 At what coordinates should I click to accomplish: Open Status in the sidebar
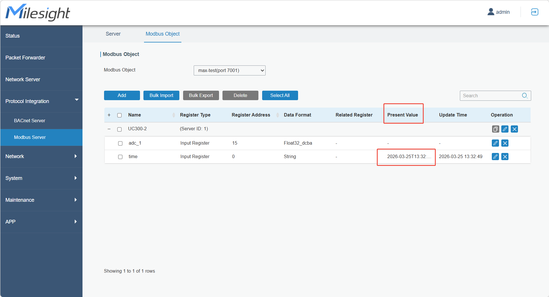coord(41,36)
